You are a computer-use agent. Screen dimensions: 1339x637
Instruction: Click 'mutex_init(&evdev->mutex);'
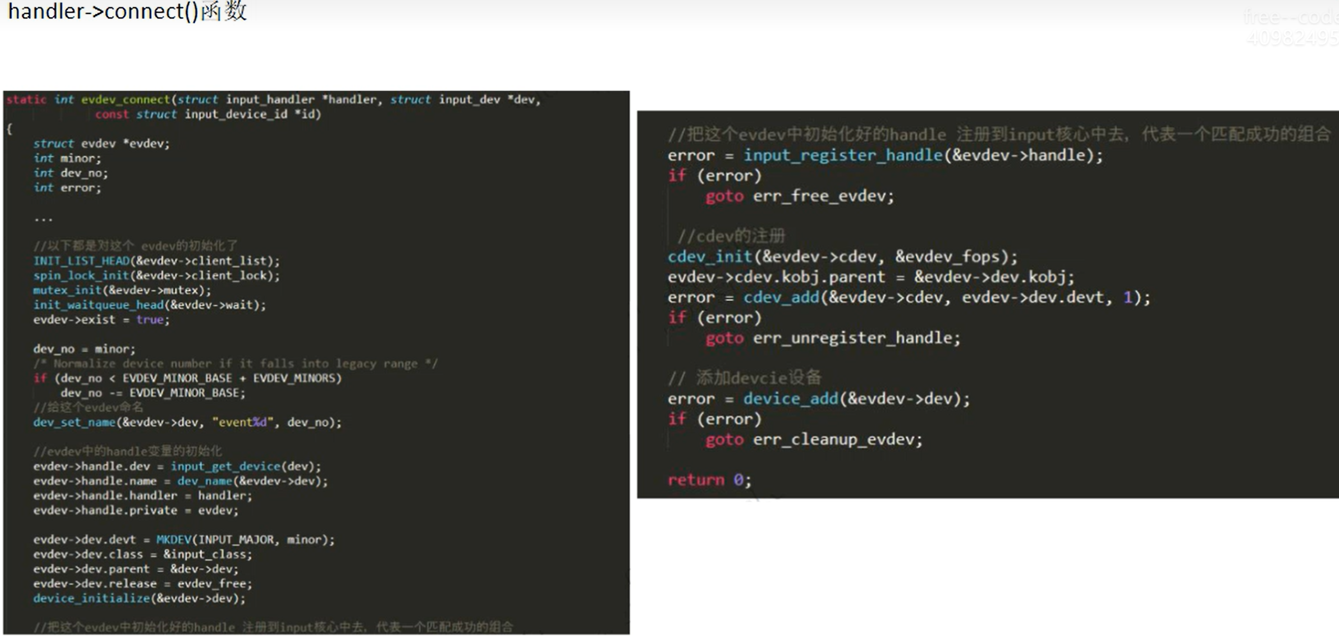122,290
